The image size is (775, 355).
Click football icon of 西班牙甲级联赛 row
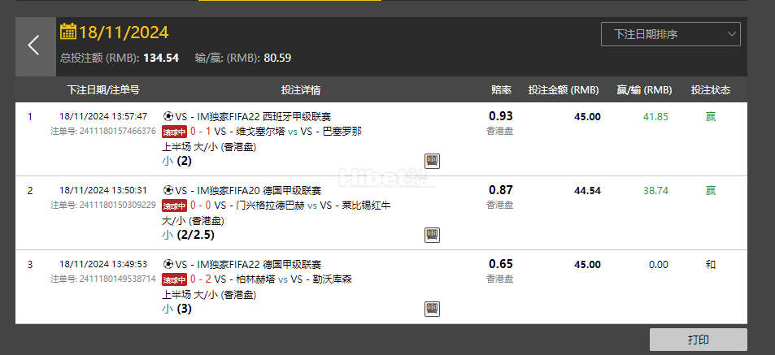168,116
